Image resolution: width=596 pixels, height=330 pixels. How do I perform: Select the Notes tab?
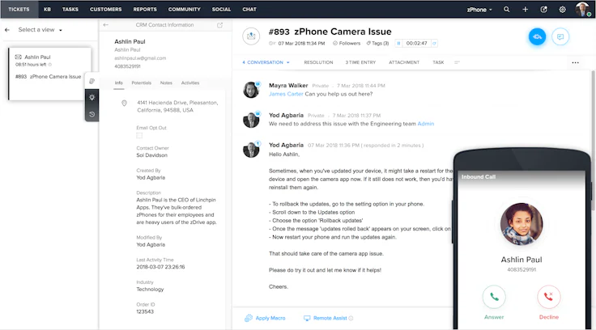(x=166, y=82)
